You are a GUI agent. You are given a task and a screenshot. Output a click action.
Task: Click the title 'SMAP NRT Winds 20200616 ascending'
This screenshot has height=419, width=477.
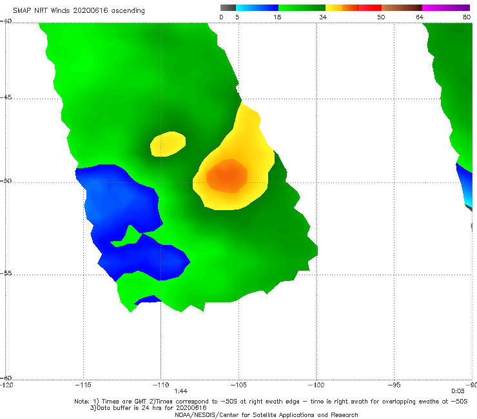(79, 10)
